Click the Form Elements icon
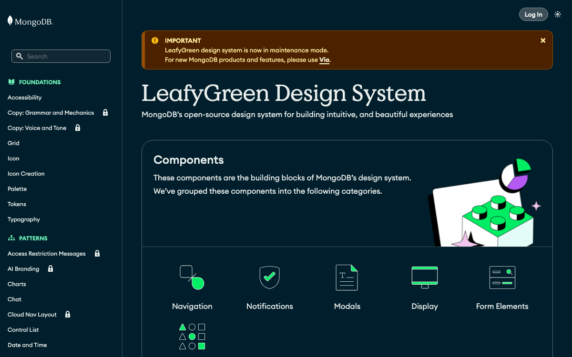 click(502, 278)
